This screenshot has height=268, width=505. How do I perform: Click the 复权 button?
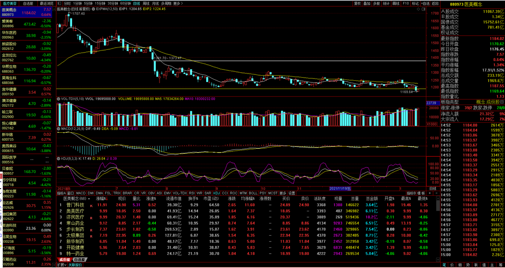tap(357, 3)
